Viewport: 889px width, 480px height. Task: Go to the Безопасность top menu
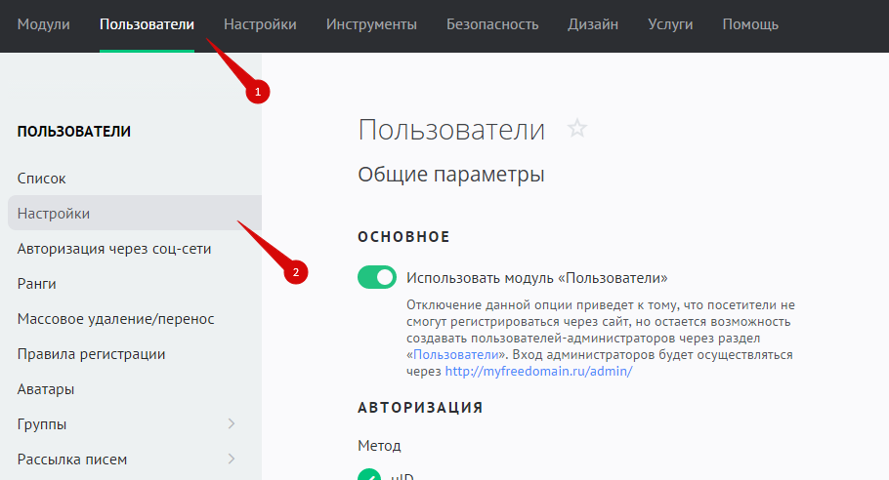pyautogui.click(x=492, y=24)
